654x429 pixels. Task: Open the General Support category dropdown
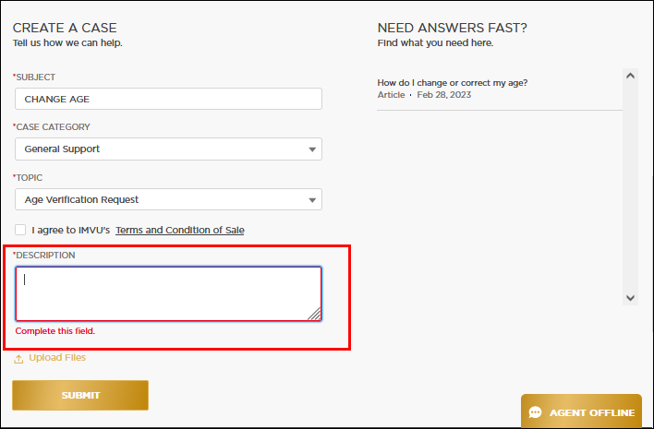pyautogui.click(x=168, y=149)
